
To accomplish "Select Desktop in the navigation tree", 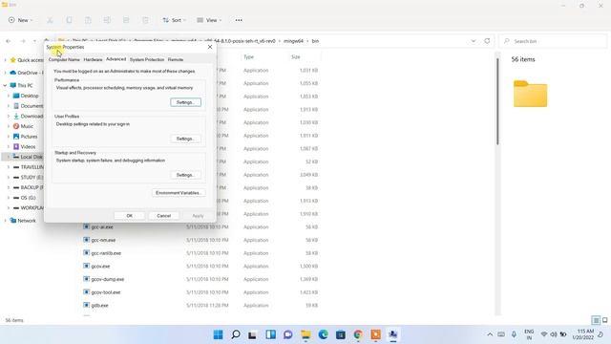I will 30,96.
